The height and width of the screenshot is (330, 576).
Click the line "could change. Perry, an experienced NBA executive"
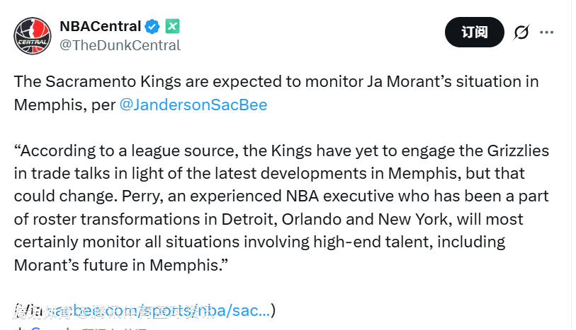pos(281,196)
